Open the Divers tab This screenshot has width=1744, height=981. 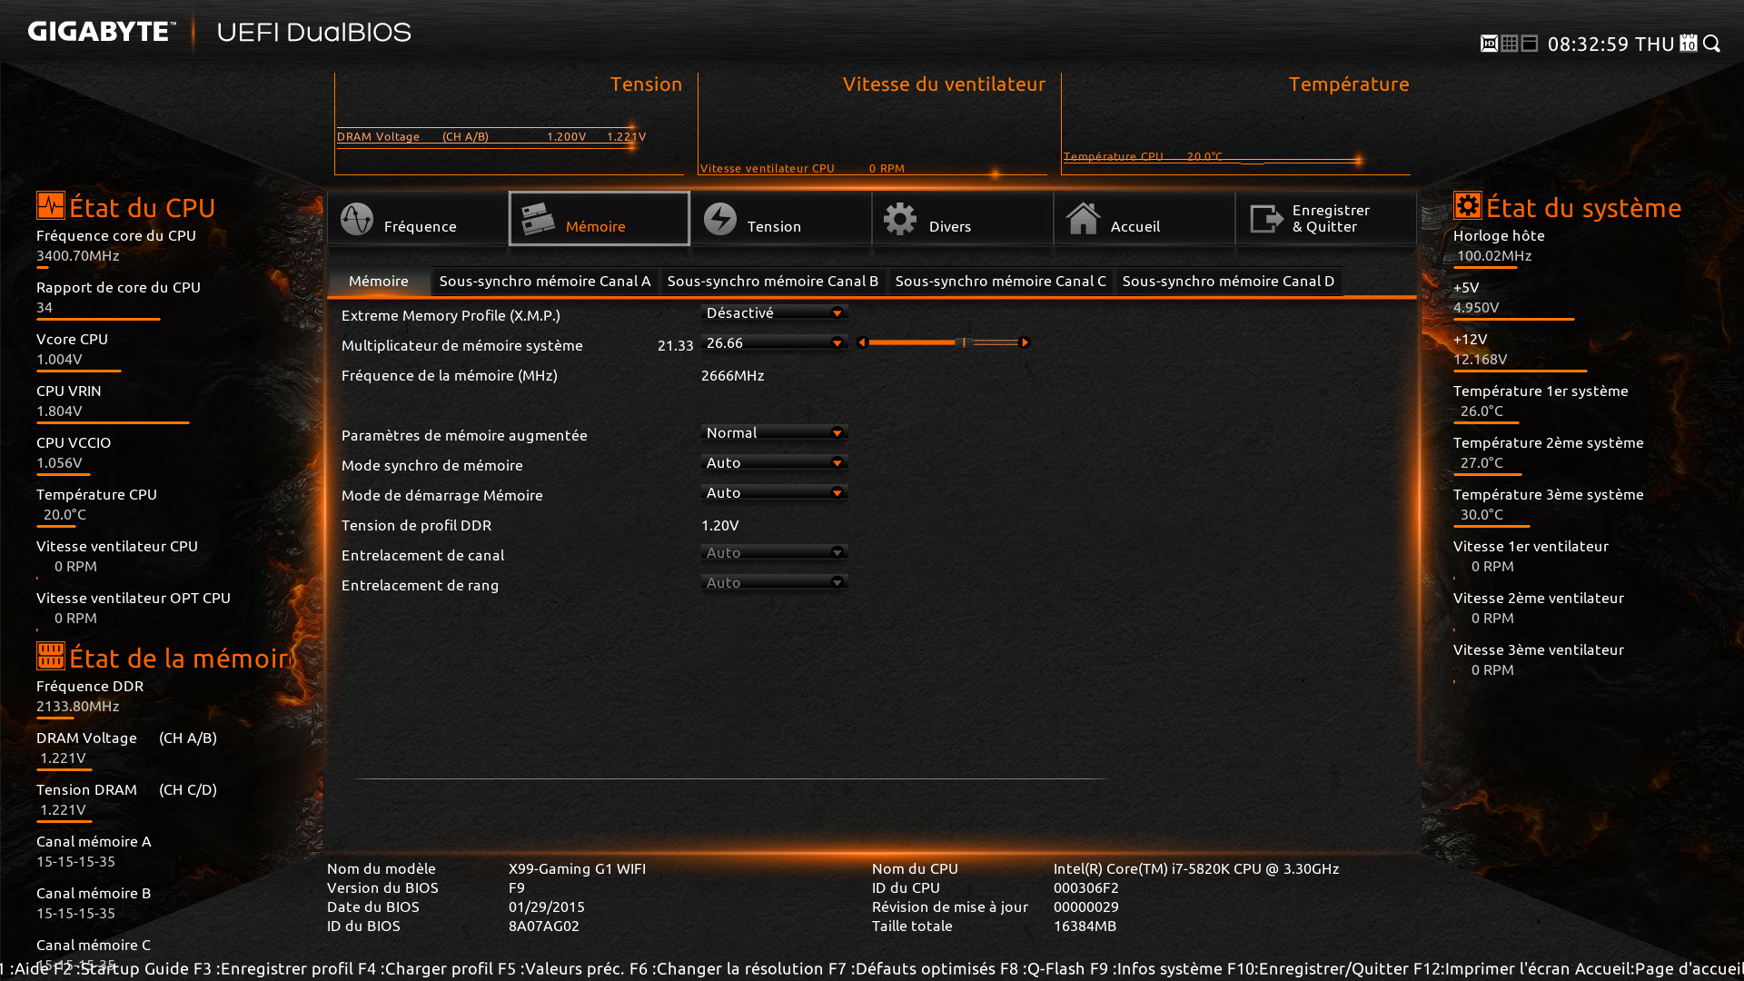pos(963,218)
